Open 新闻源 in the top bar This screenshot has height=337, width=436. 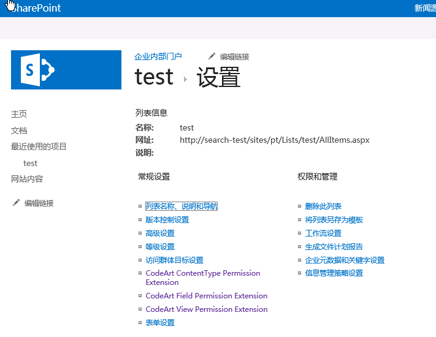pyautogui.click(x=425, y=8)
